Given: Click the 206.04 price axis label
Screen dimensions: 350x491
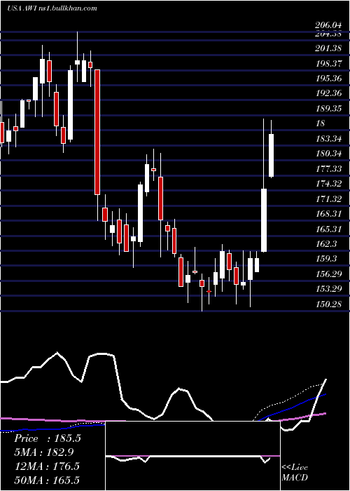Looking at the screenshot, I should pyautogui.click(x=328, y=27).
